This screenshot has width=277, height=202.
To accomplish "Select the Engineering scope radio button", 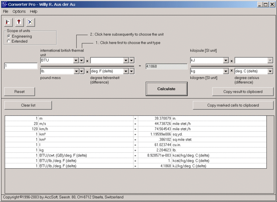I will tap(9, 36).
